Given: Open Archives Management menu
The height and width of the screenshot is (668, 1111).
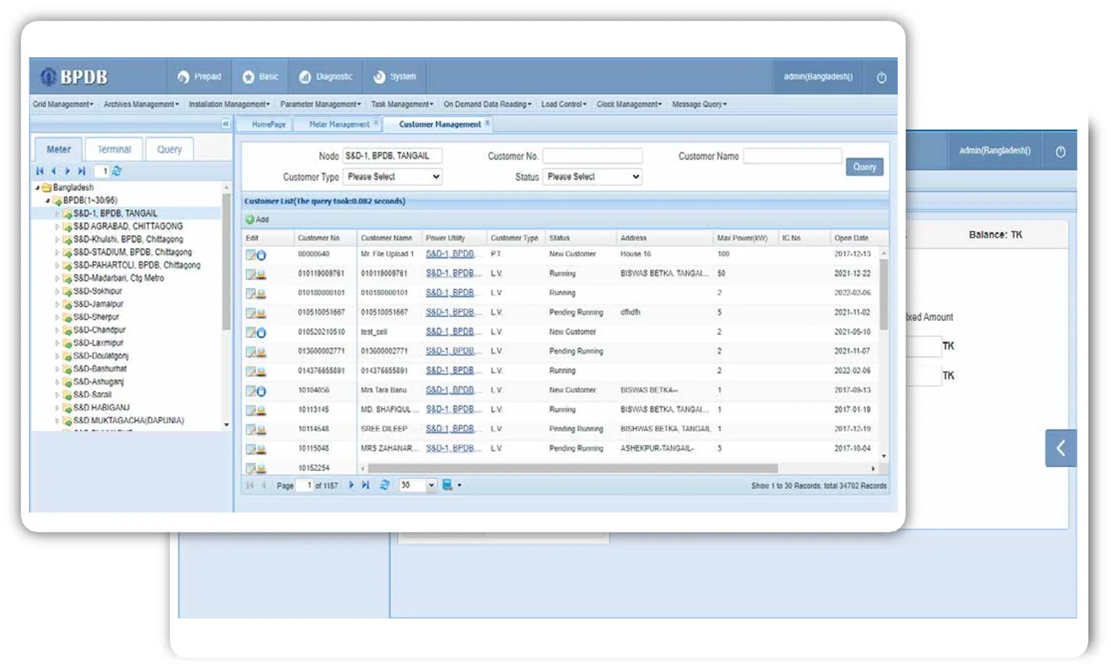Looking at the screenshot, I should point(141,104).
